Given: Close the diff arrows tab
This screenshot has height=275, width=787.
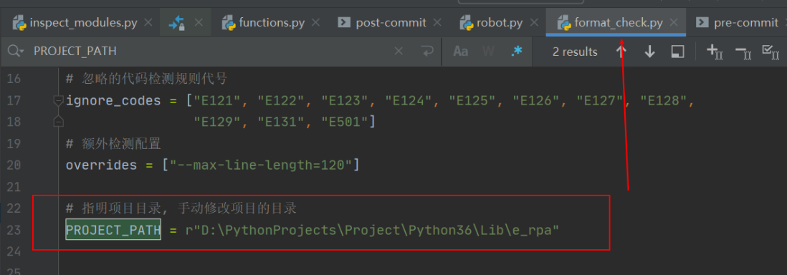Looking at the screenshot, I should click(x=199, y=23).
